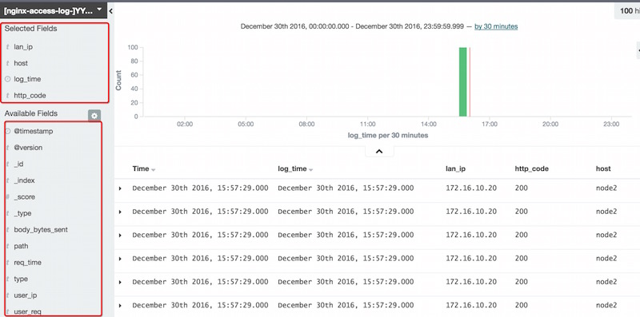
Task: Click the Time value in the fourth row
Action: coord(201,259)
